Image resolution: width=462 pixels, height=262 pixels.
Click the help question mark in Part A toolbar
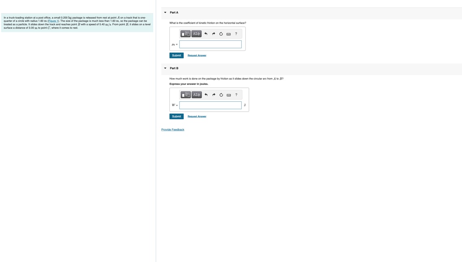pos(236,34)
